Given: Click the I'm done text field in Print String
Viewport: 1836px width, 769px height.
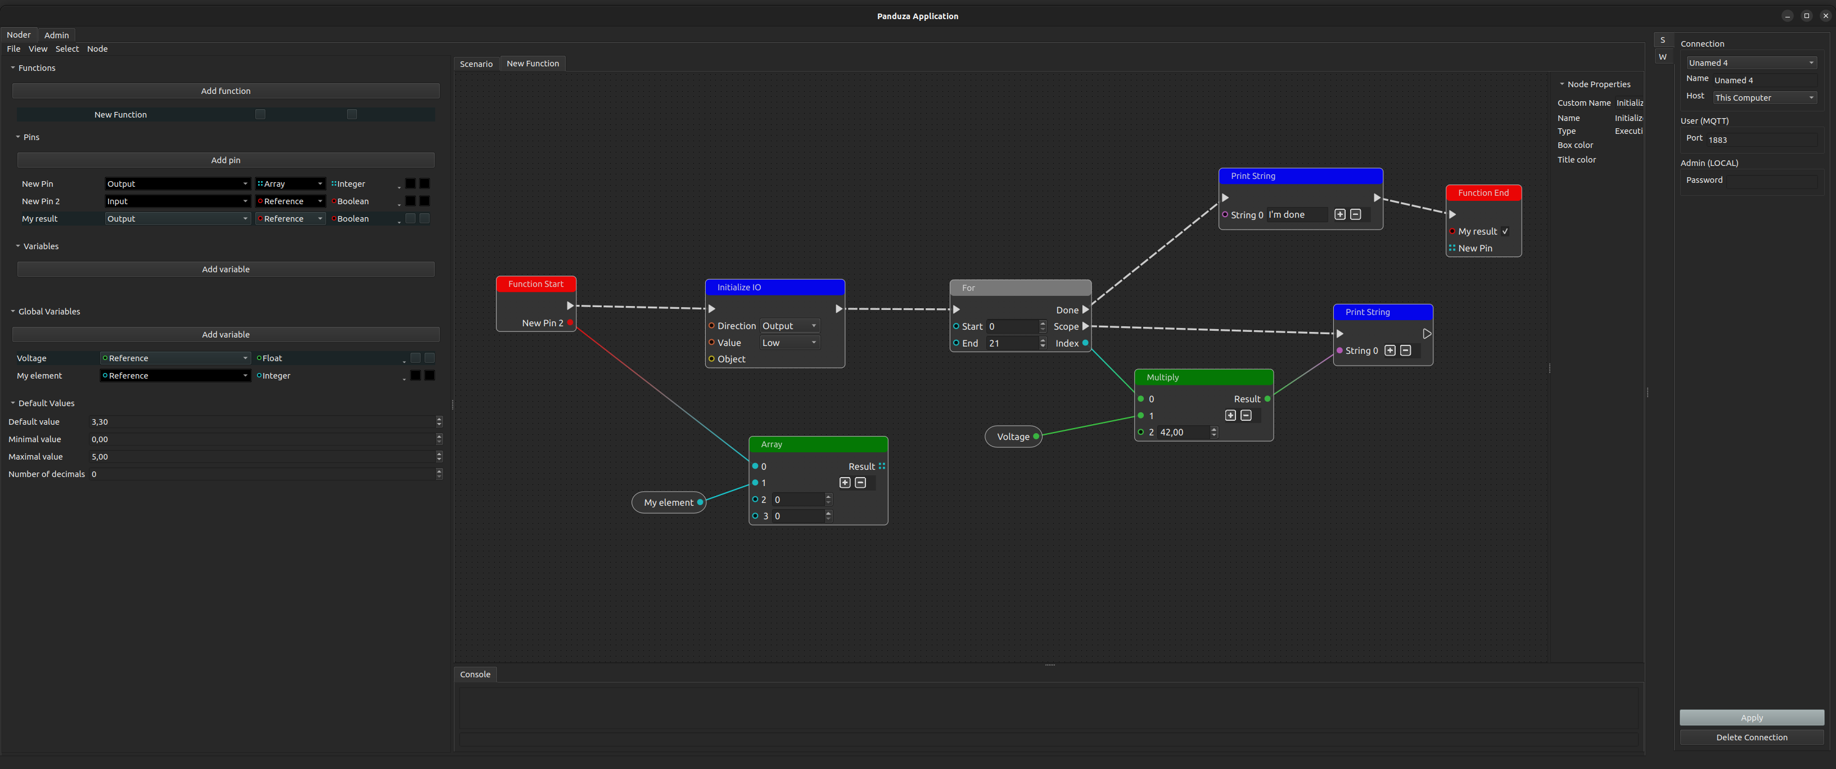Looking at the screenshot, I should (x=1297, y=214).
